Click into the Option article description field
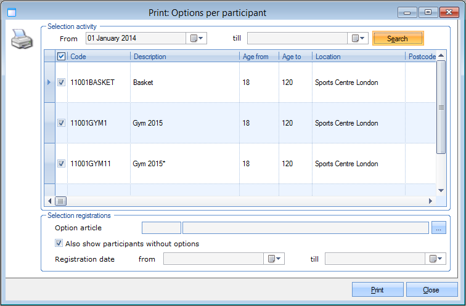This screenshot has width=466, height=306. (x=305, y=228)
